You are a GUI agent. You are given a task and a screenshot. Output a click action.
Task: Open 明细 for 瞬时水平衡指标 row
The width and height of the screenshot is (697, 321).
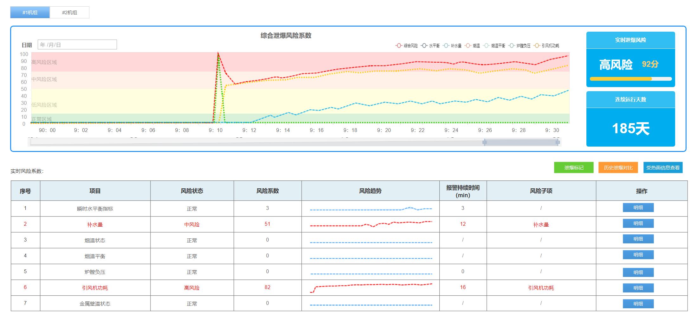pos(638,208)
